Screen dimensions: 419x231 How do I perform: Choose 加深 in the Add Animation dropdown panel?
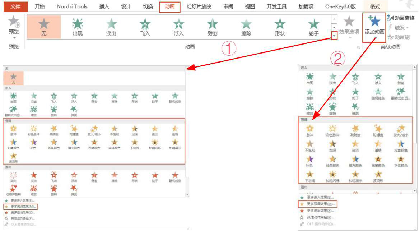332,147
